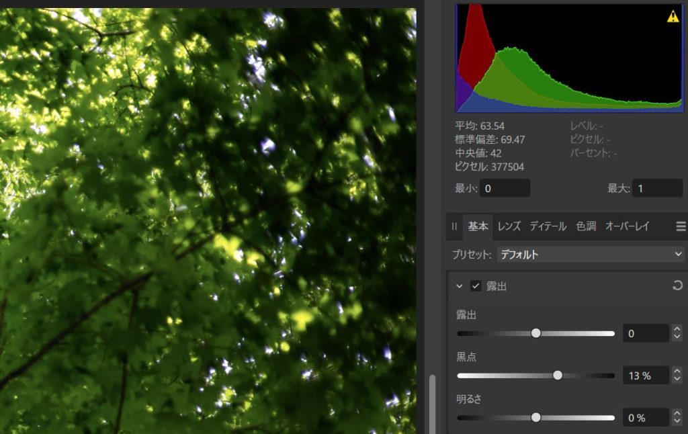The image size is (688, 434).
Task: Click the tree photo in the canvas
Action: click(208, 221)
